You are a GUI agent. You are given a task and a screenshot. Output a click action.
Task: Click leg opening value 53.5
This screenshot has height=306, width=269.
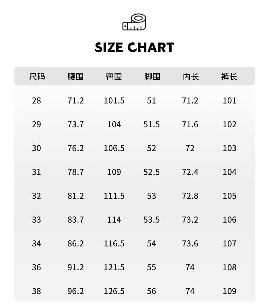point(152,220)
